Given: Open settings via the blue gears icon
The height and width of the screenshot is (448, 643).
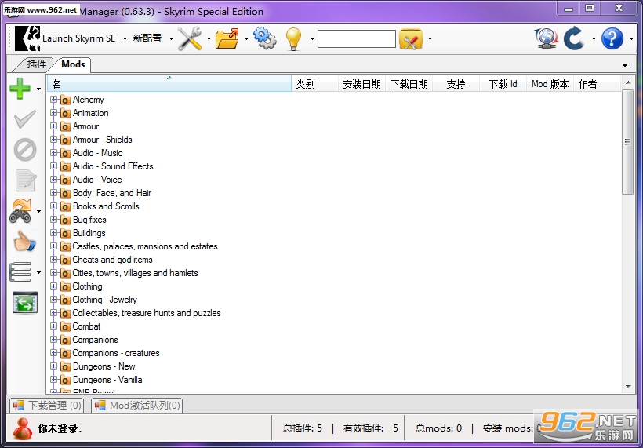Looking at the screenshot, I should [x=265, y=38].
